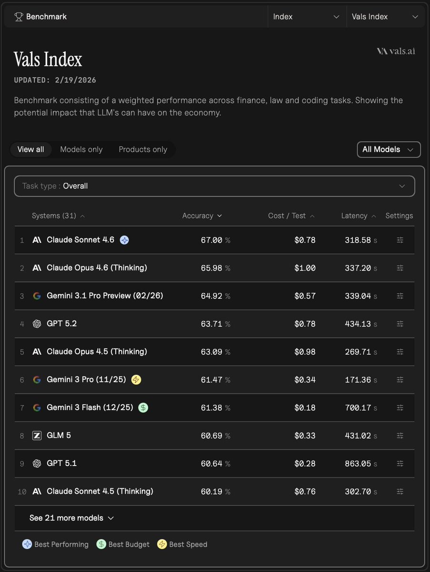Open settings for Claude Sonnet 4.5 (Thinking) row
Screen dimensions: 430x572
(400, 491)
